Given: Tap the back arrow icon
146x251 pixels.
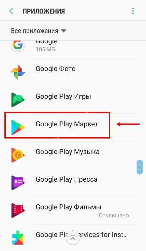Looking at the screenshot, I should tap(11, 11).
